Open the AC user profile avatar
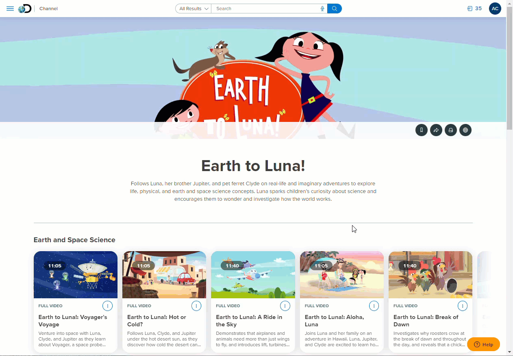Viewport: 513px width, 356px height. coord(495,9)
